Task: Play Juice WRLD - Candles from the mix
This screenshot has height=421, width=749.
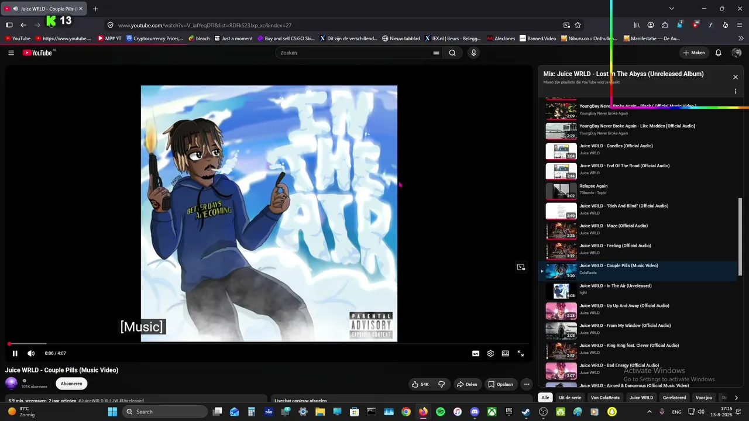Action: click(638, 151)
